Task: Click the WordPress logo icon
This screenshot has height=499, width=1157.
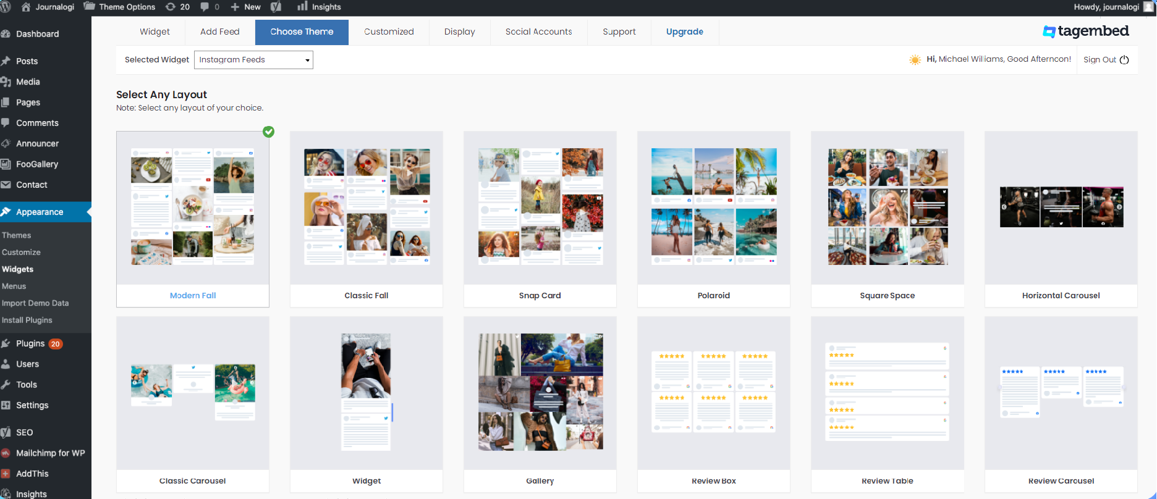Action: [x=6, y=7]
